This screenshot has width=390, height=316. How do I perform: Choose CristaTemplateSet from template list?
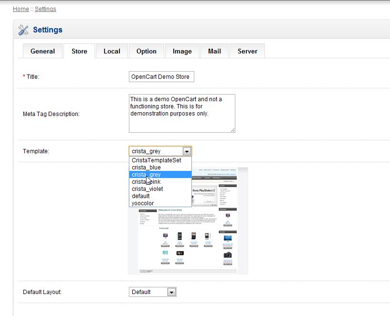157,160
